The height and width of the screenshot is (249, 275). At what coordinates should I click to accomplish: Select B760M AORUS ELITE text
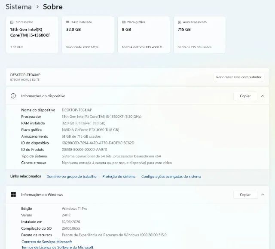pos(25,80)
